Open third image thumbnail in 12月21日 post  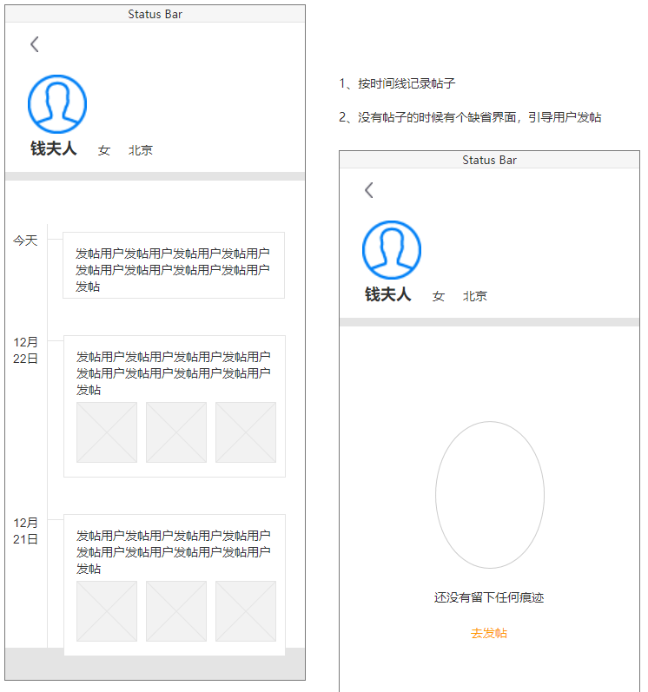point(246,611)
